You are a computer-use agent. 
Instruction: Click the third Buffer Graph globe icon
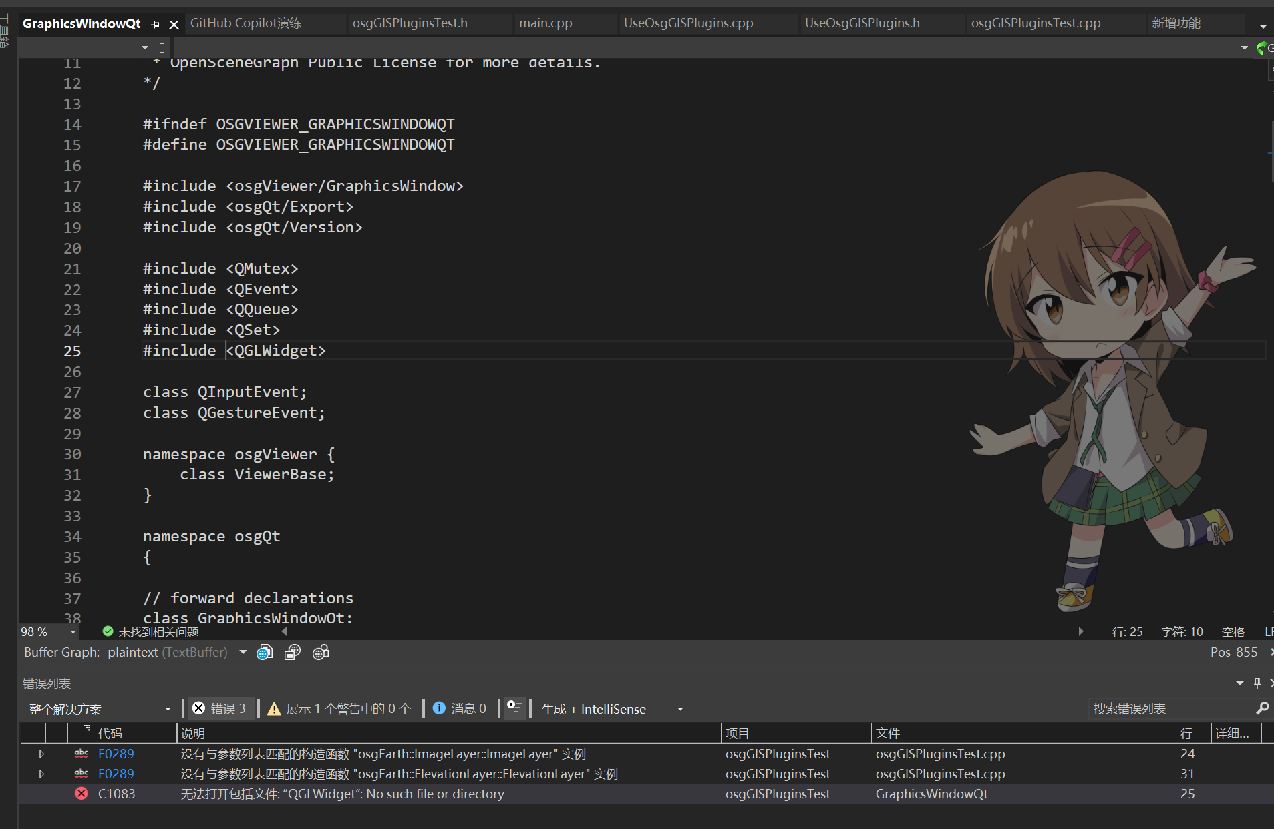pyautogui.click(x=321, y=653)
